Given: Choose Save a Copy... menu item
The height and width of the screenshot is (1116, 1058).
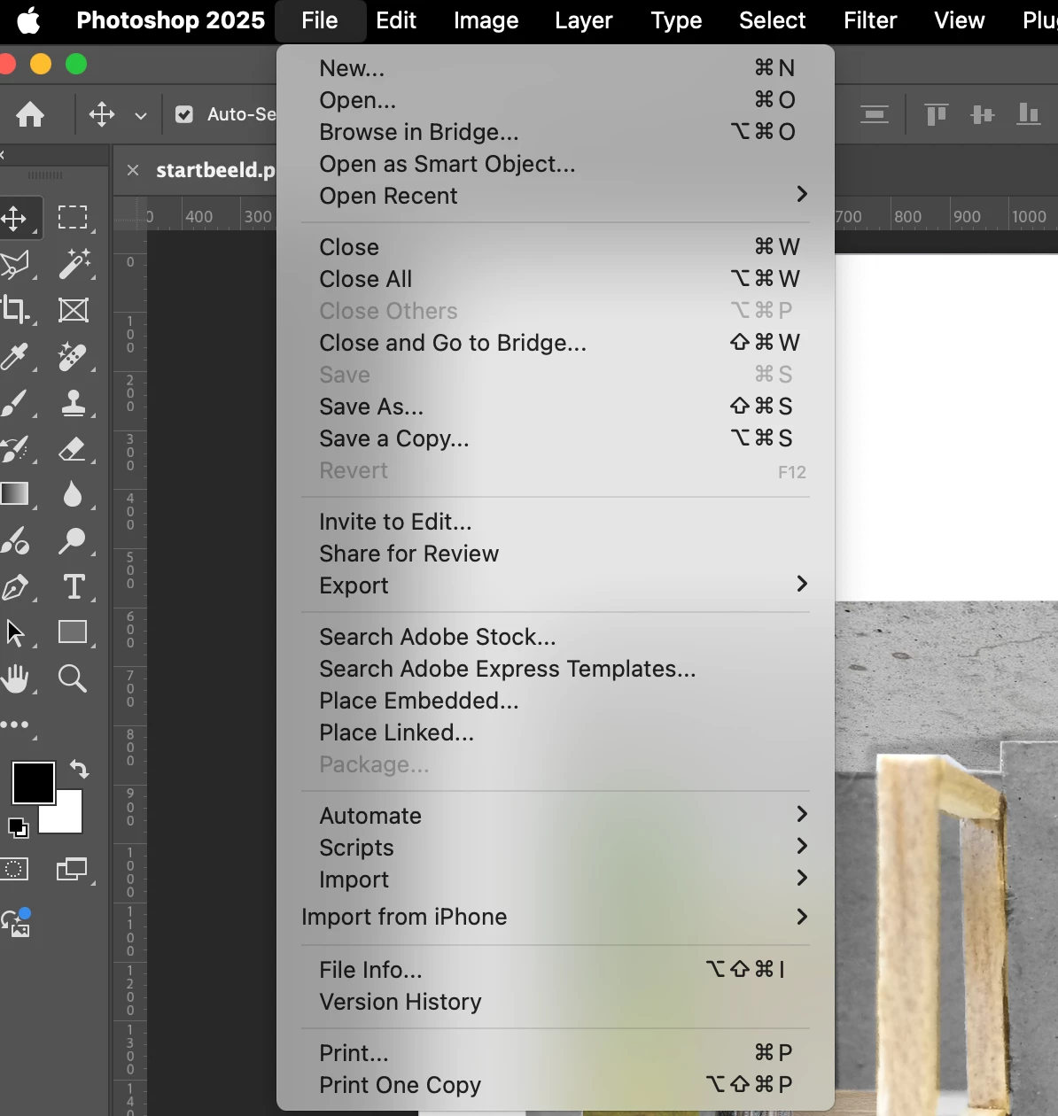Looking at the screenshot, I should pyautogui.click(x=556, y=438).
